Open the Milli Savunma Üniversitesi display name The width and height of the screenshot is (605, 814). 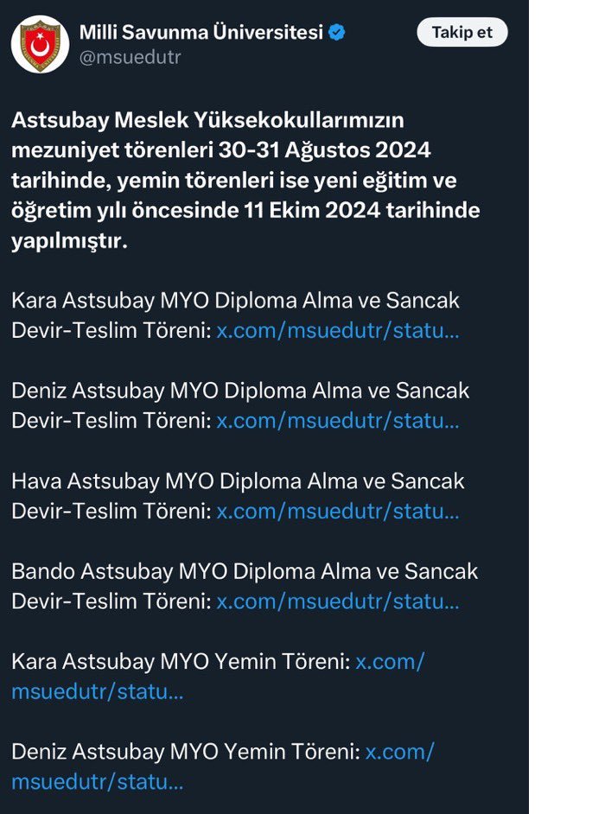point(201,33)
